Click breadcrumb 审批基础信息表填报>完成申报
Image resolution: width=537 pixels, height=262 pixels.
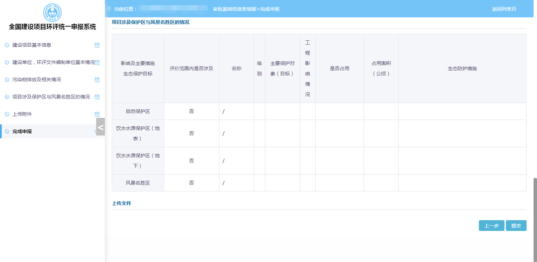[246, 9]
